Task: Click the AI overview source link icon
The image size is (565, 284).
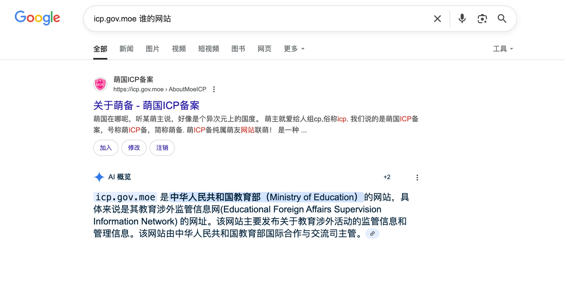Action: pos(372,234)
